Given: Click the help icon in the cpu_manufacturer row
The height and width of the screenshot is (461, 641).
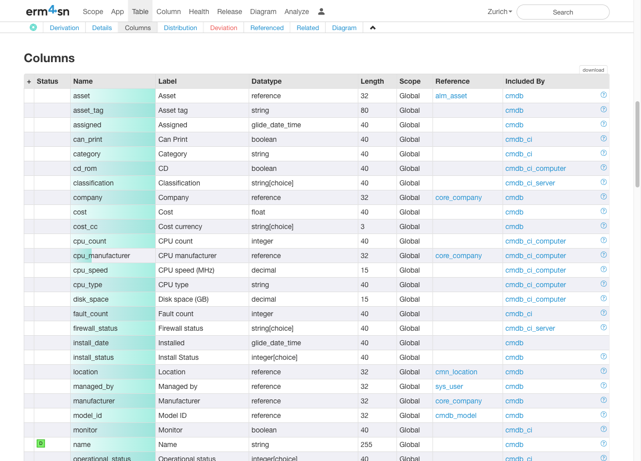Looking at the screenshot, I should tap(603, 255).
